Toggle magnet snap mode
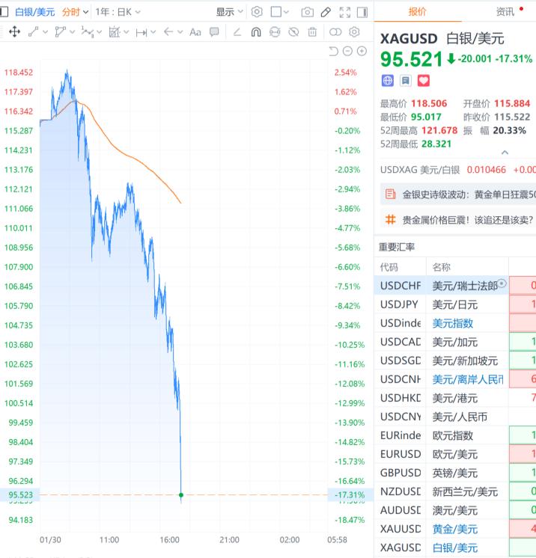Image resolution: width=536 pixels, height=558 pixels. (256, 32)
